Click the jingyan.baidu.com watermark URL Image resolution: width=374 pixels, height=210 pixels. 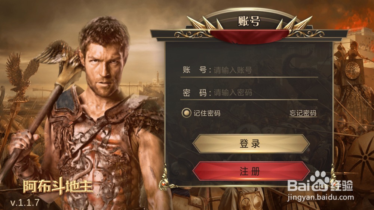(x=321, y=197)
